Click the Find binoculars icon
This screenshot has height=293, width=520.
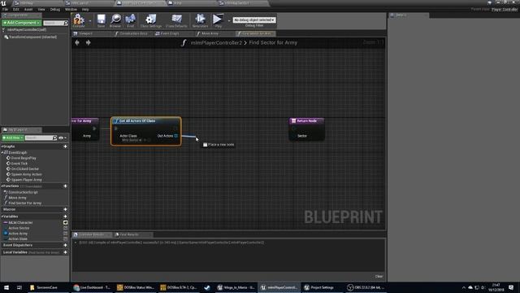(x=130, y=20)
